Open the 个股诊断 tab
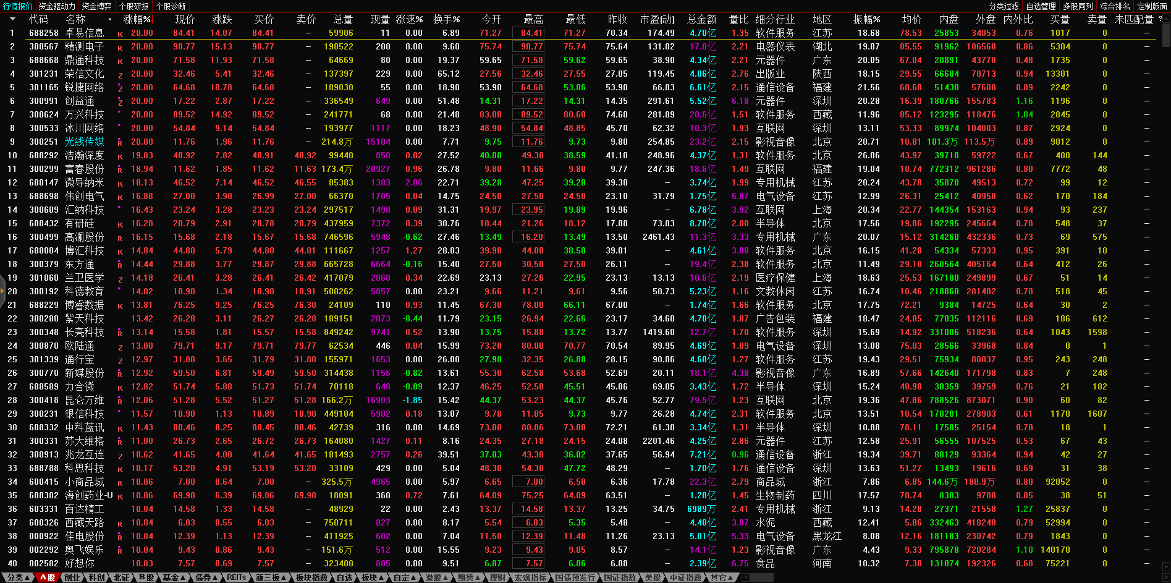The height and width of the screenshot is (583, 1171). click(171, 6)
